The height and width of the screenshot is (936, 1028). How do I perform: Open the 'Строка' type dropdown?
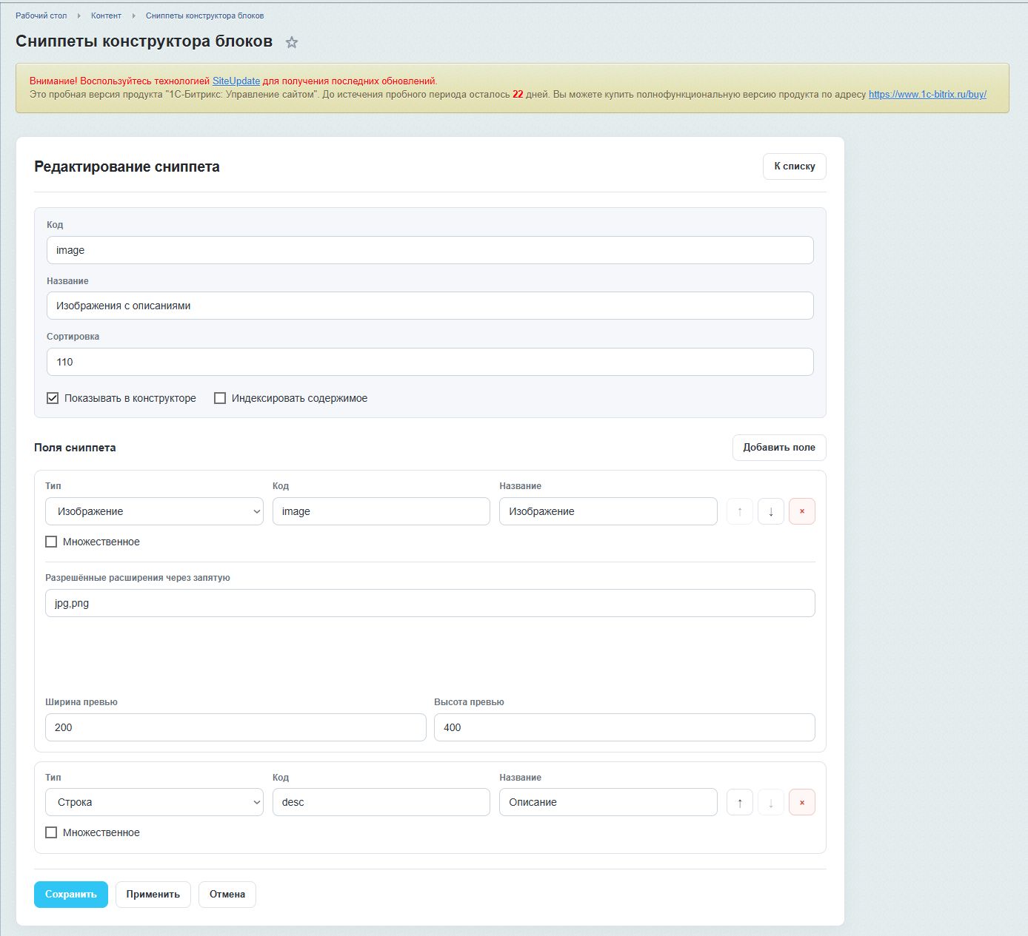pos(154,802)
